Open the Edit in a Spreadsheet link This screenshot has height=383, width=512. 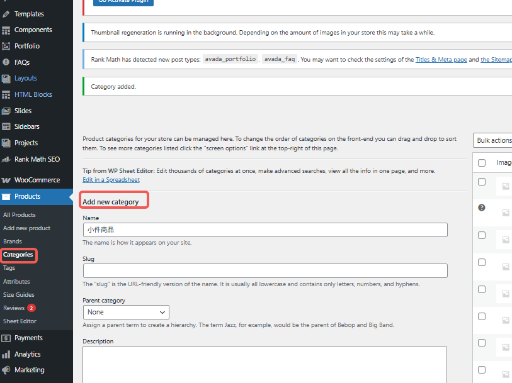110,179
